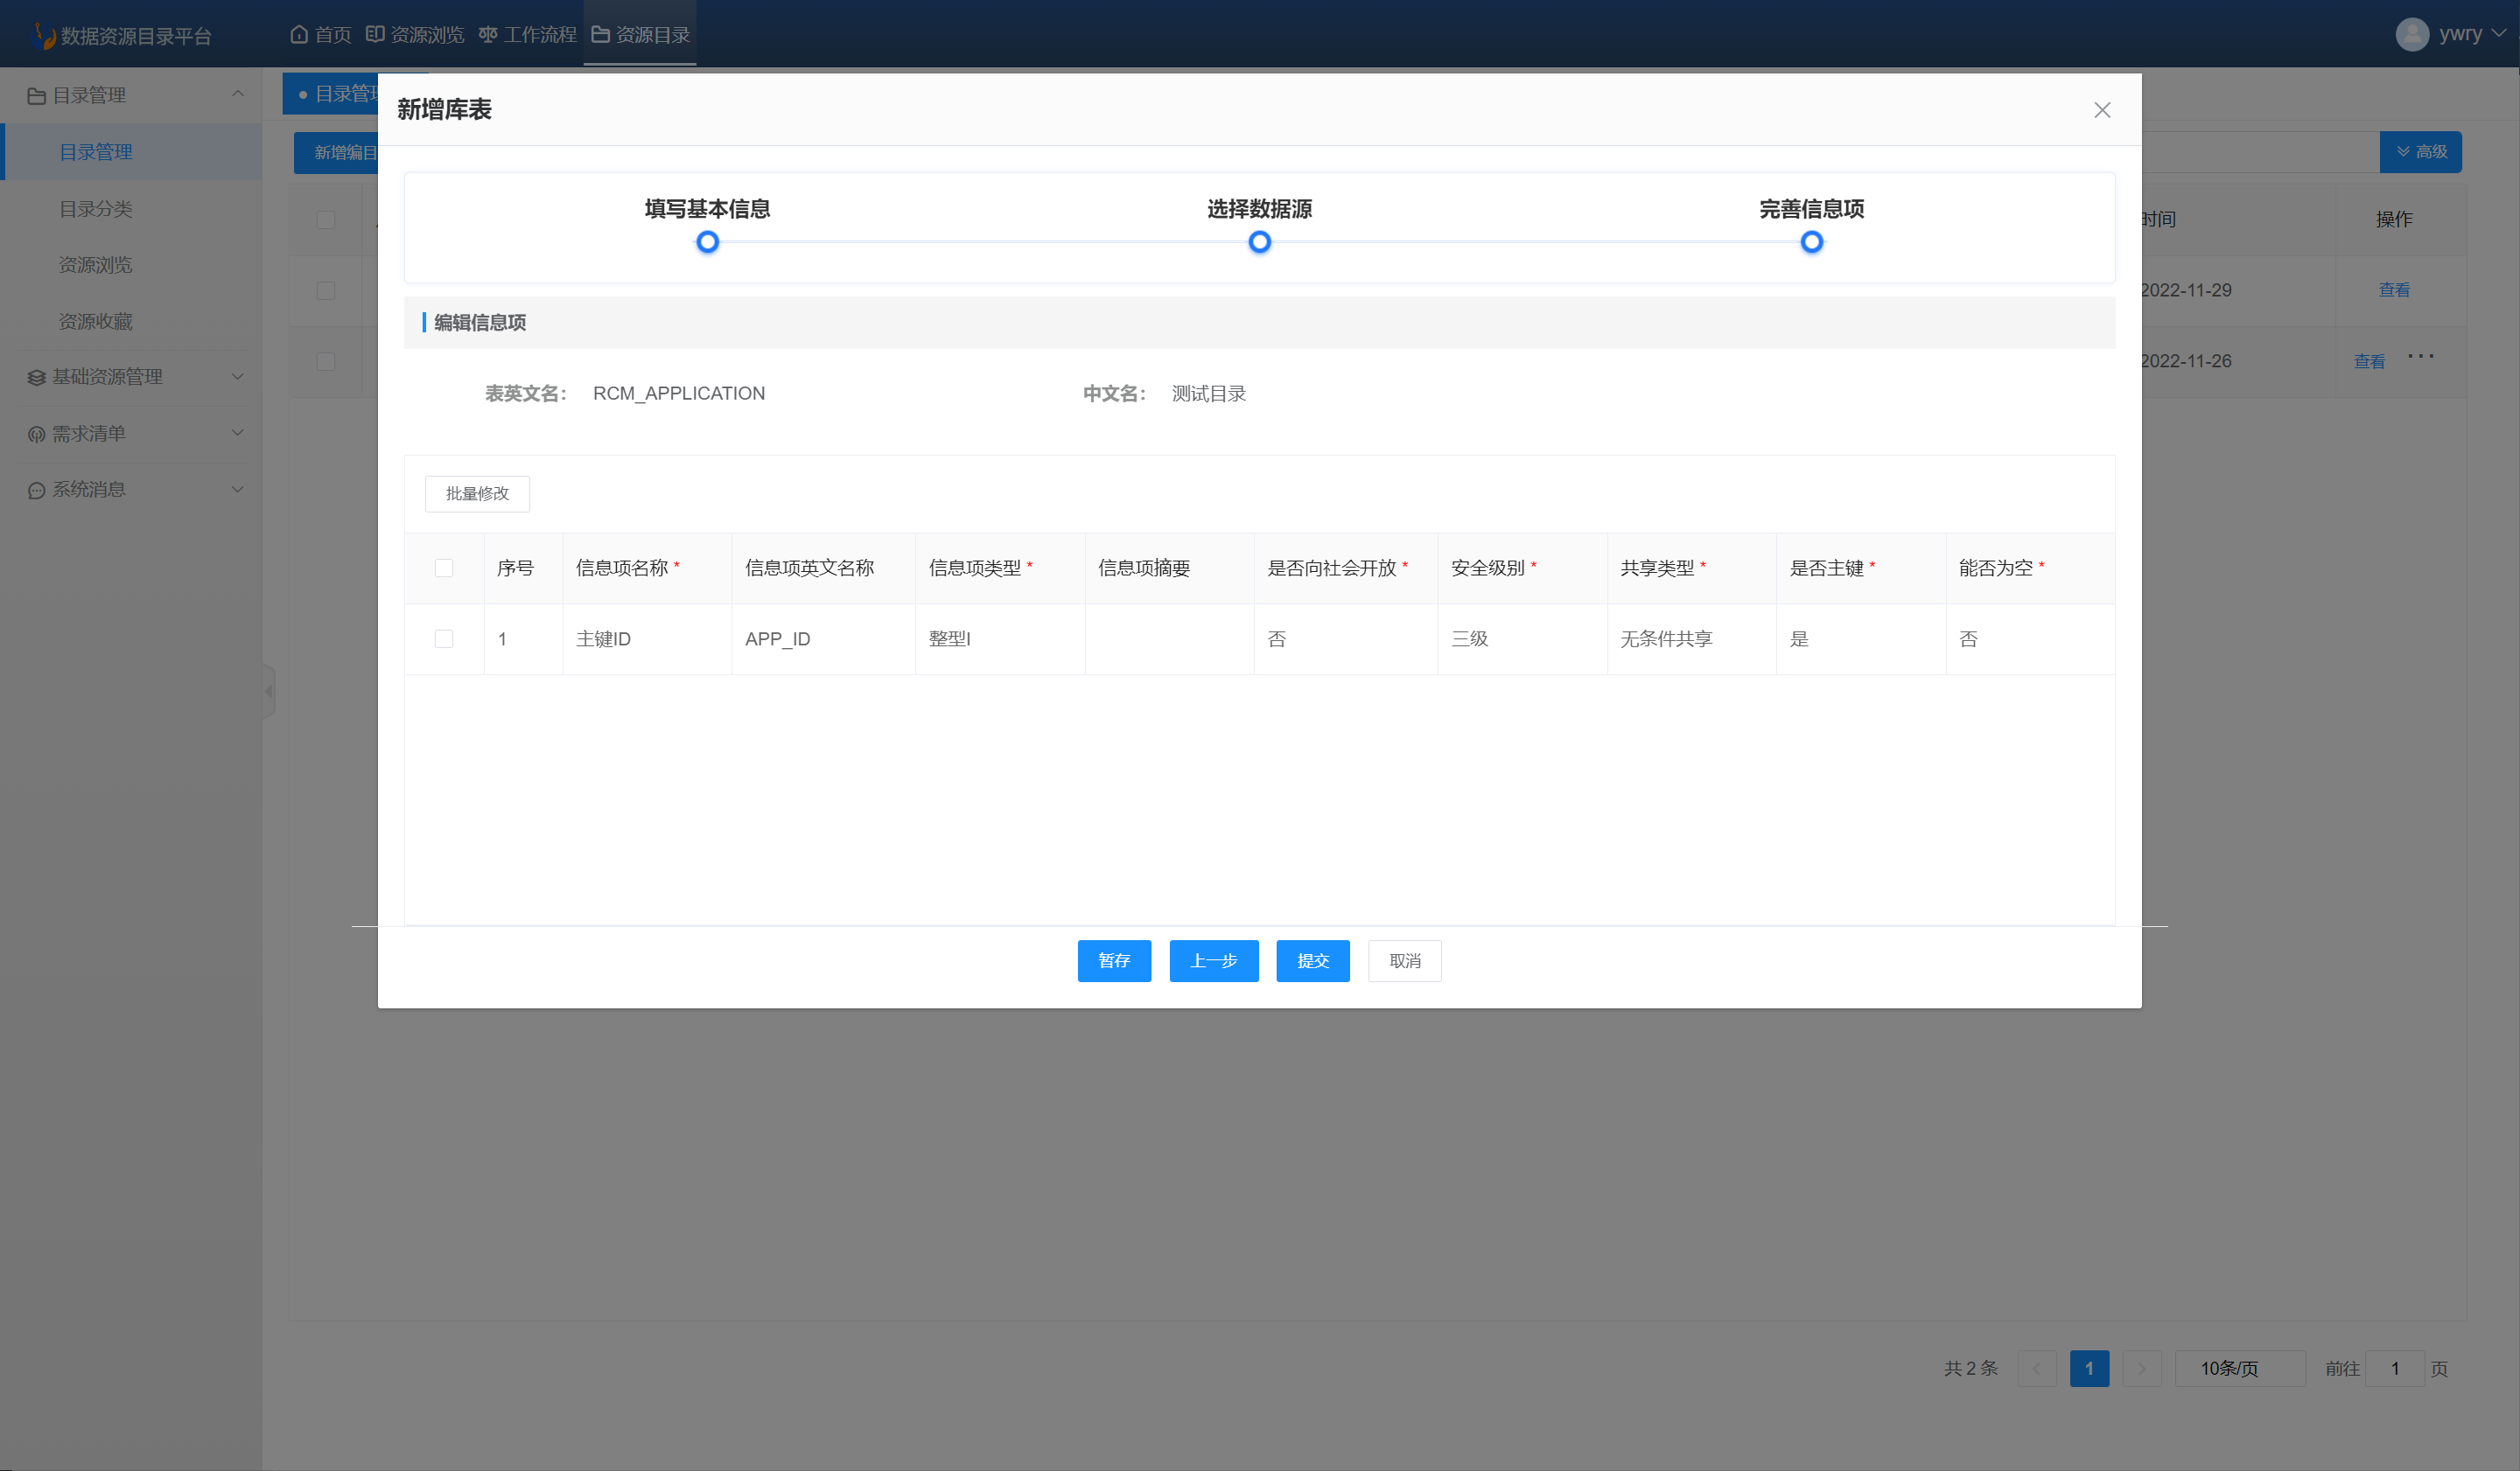Open 工作流程 in top navigation
This screenshot has width=2520, height=1471.
click(528, 35)
